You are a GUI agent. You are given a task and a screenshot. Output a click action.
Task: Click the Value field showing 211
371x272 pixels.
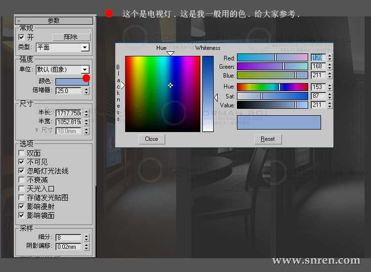pyautogui.click(x=318, y=105)
